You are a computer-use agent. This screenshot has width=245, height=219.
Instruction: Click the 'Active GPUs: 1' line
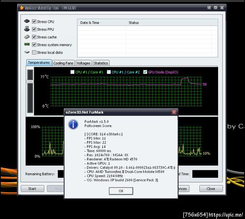click(97, 163)
